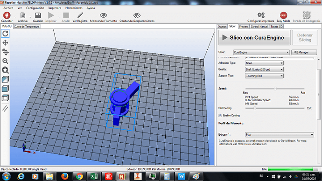Image resolution: width=322 pixels, height=181 pixels.
Task: Click the Repetier-Host taskbar icon
Action: (123, 176)
